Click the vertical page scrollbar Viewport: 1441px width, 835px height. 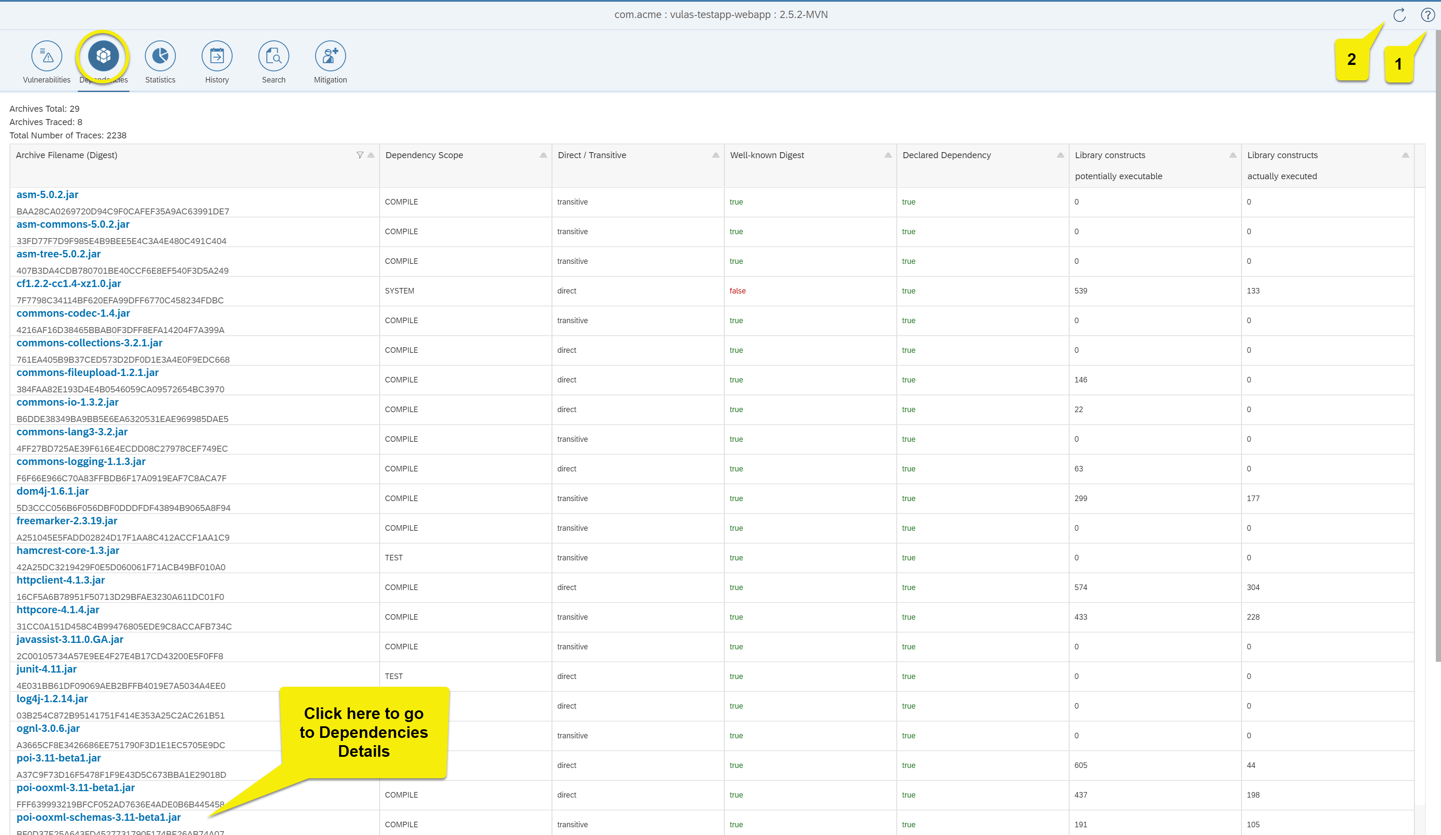pos(1437,343)
